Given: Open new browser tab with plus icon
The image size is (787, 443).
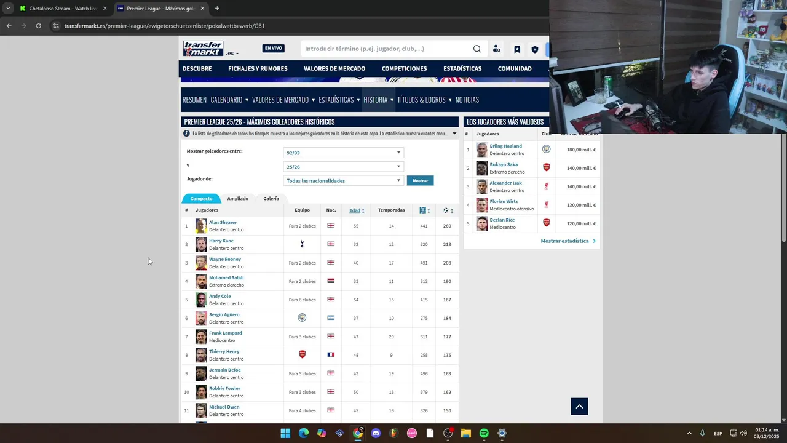Looking at the screenshot, I should 217,9.
